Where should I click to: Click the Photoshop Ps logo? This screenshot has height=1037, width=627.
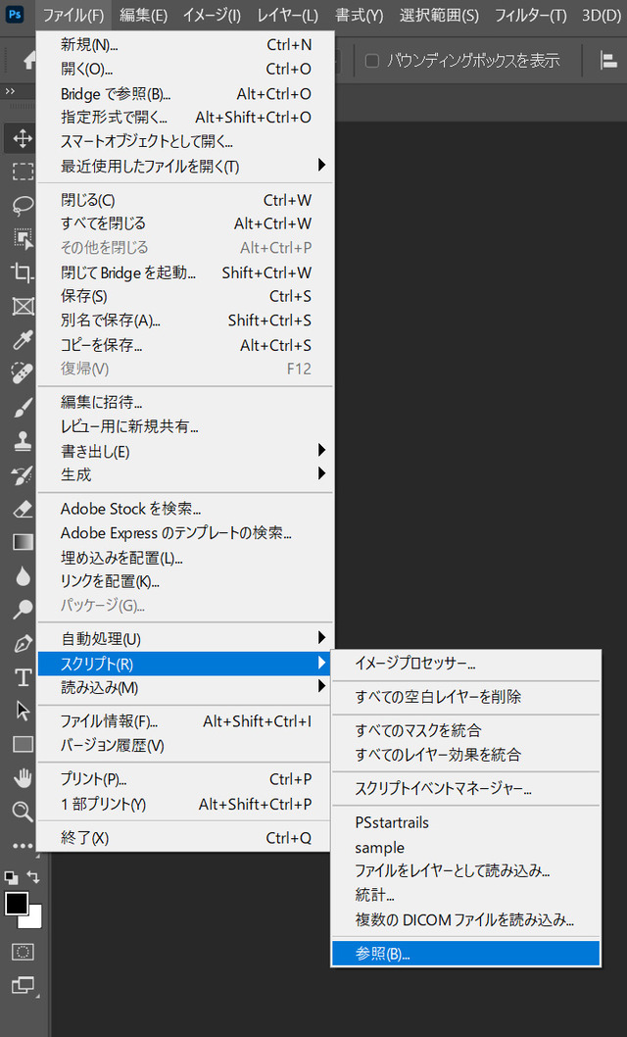click(15, 14)
